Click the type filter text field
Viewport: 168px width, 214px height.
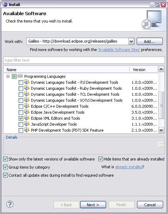click(x=84, y=60)
